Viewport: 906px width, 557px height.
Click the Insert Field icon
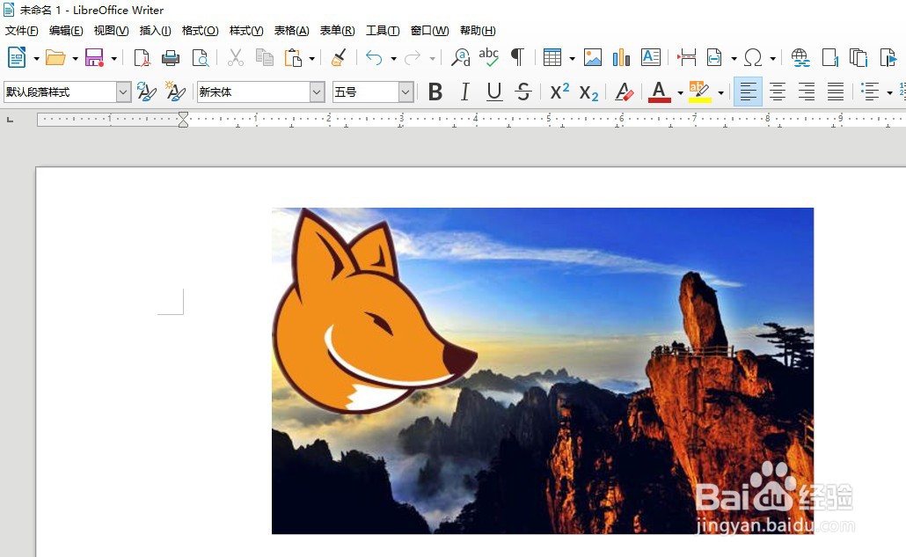715,58
